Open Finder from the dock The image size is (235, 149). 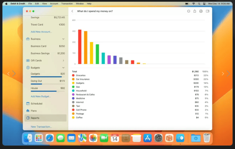pyautogui.click(x=28, y=138)
